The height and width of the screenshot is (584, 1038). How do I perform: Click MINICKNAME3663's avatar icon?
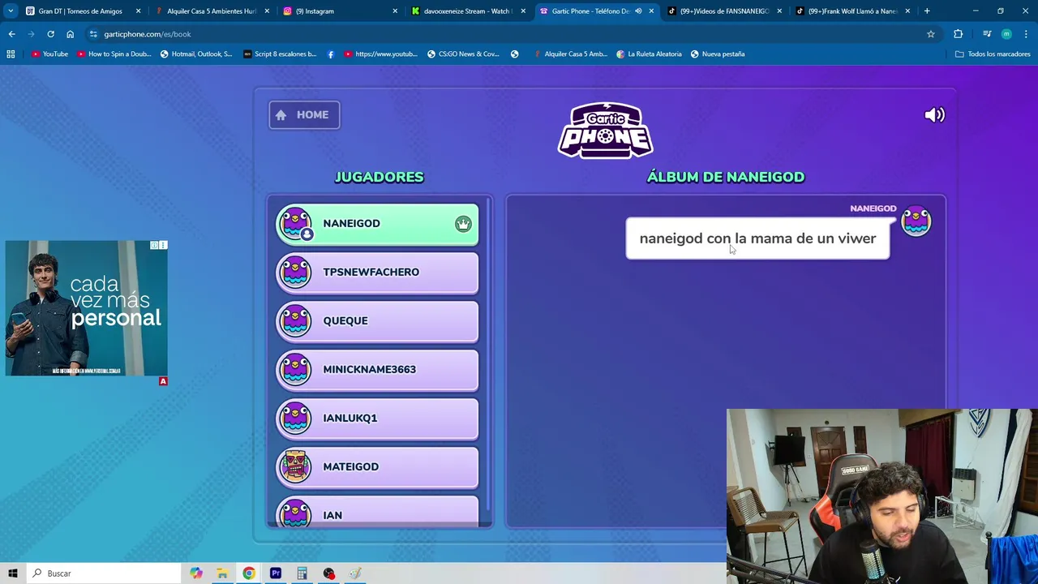[295, 369]
